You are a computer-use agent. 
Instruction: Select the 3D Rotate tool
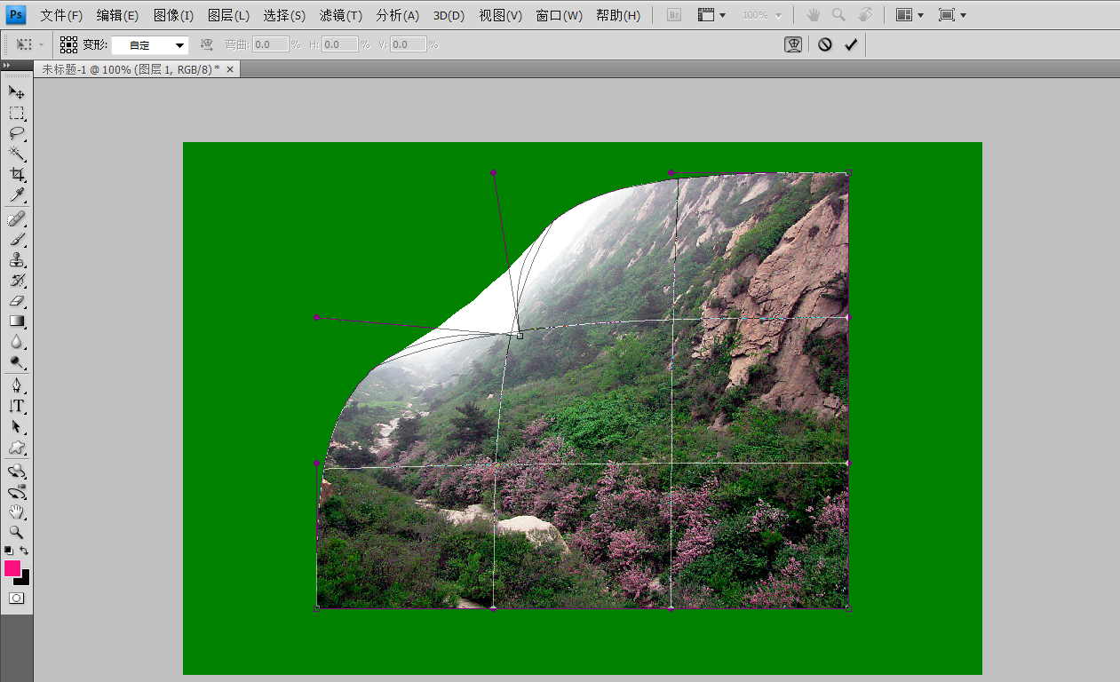(16, 472)
